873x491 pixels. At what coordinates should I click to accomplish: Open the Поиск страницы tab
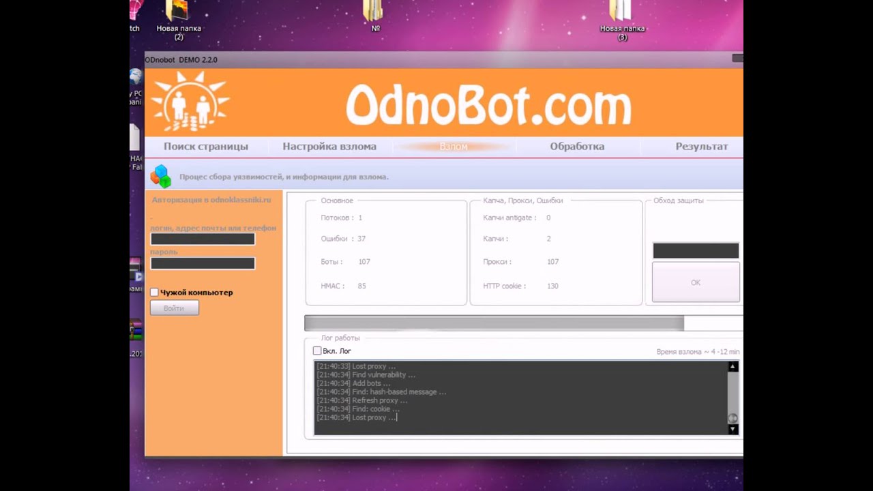[x=206, y=147]
